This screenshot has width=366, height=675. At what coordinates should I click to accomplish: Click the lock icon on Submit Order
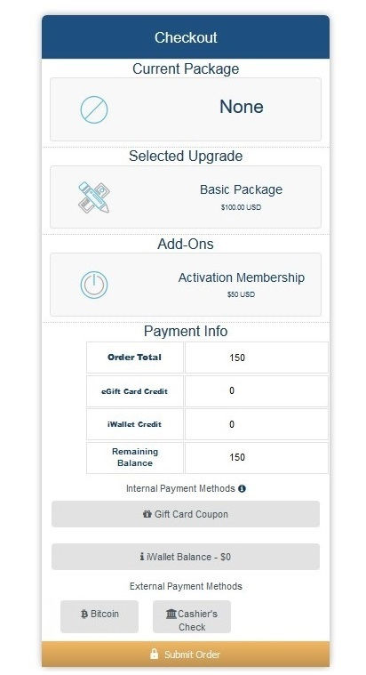pyautogui.click(x=154, y=654)
